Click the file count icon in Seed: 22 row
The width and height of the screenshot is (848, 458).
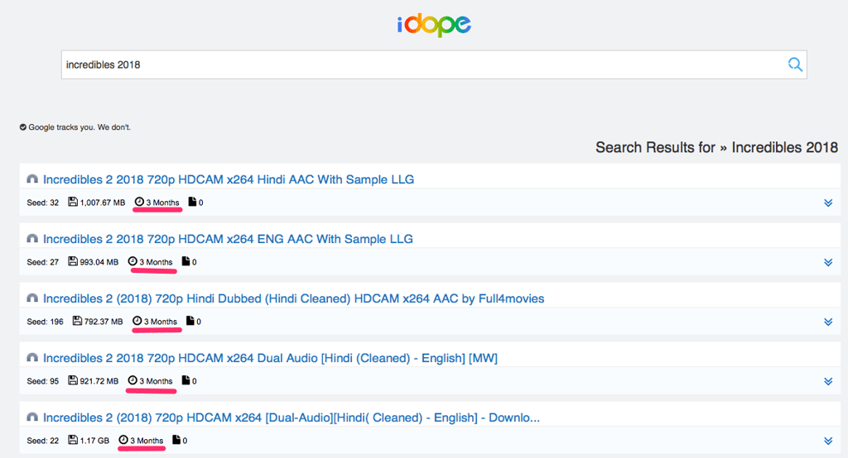tap(176, 440)
